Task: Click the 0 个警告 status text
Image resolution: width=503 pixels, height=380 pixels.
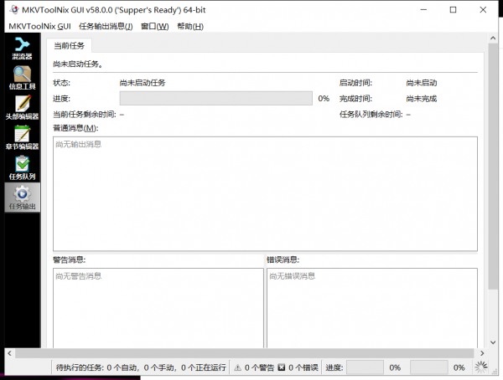Action: pyautogui.click(x=260, y=367)
